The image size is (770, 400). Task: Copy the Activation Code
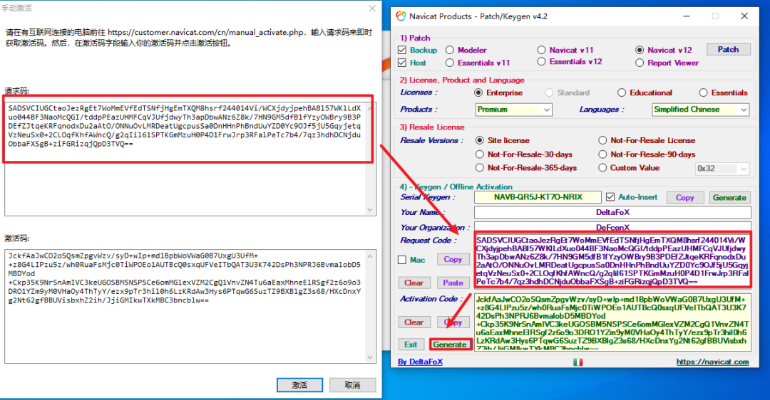(x=453, y=322)
